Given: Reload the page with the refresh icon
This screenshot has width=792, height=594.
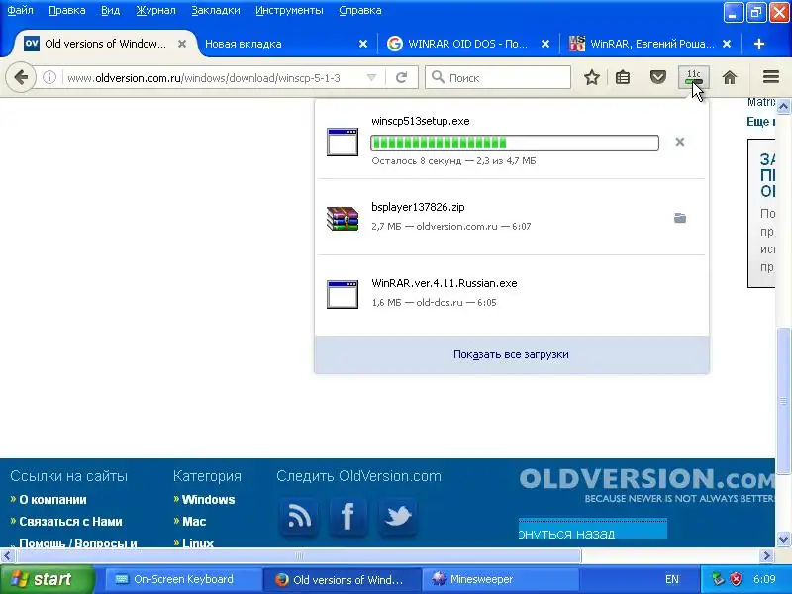Looking at the screenshot, I should (401, 78).
